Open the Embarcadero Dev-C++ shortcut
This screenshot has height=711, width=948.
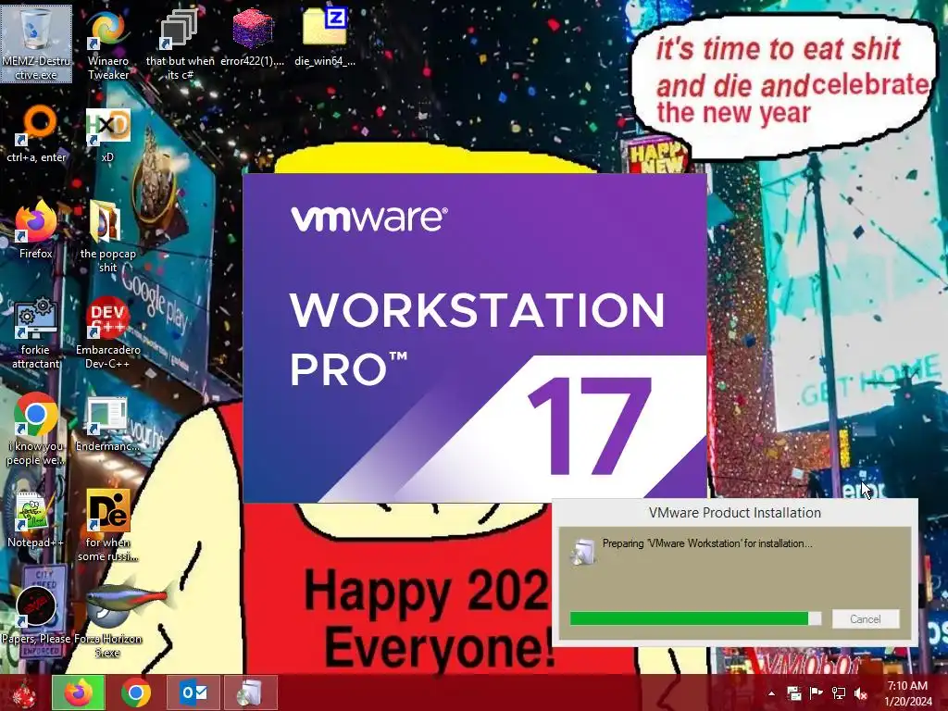click(107, 333)
